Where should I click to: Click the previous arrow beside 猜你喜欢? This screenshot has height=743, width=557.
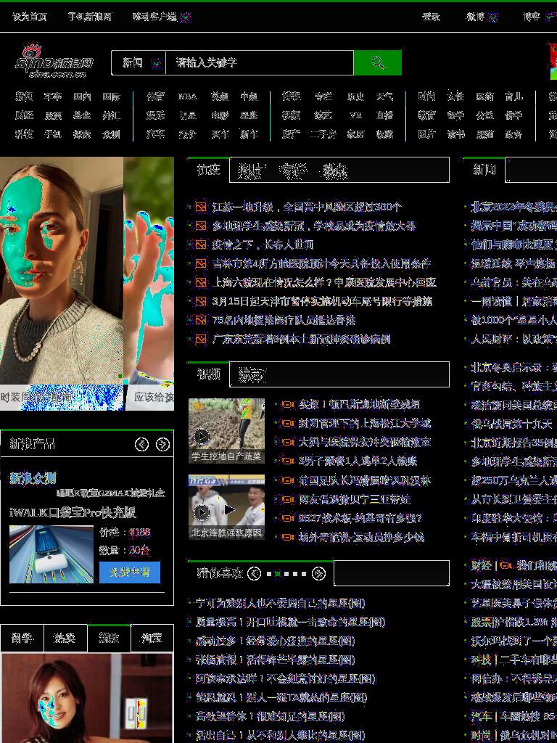255,573
